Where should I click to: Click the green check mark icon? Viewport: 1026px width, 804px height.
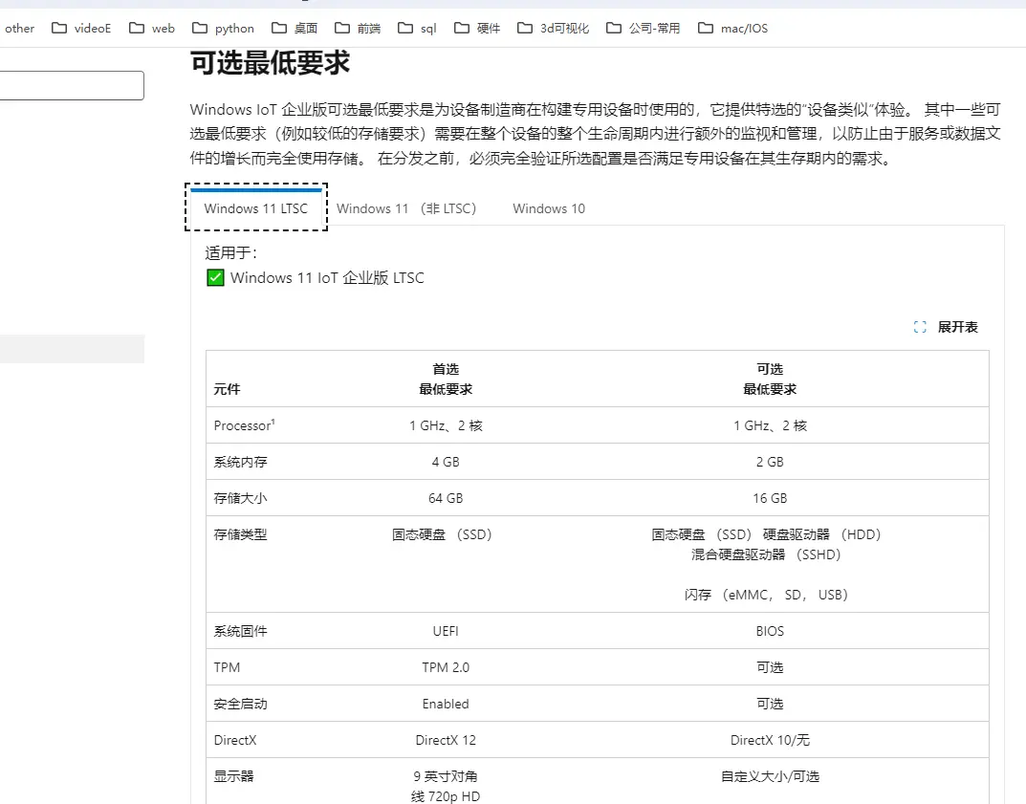tap(215, 278)
